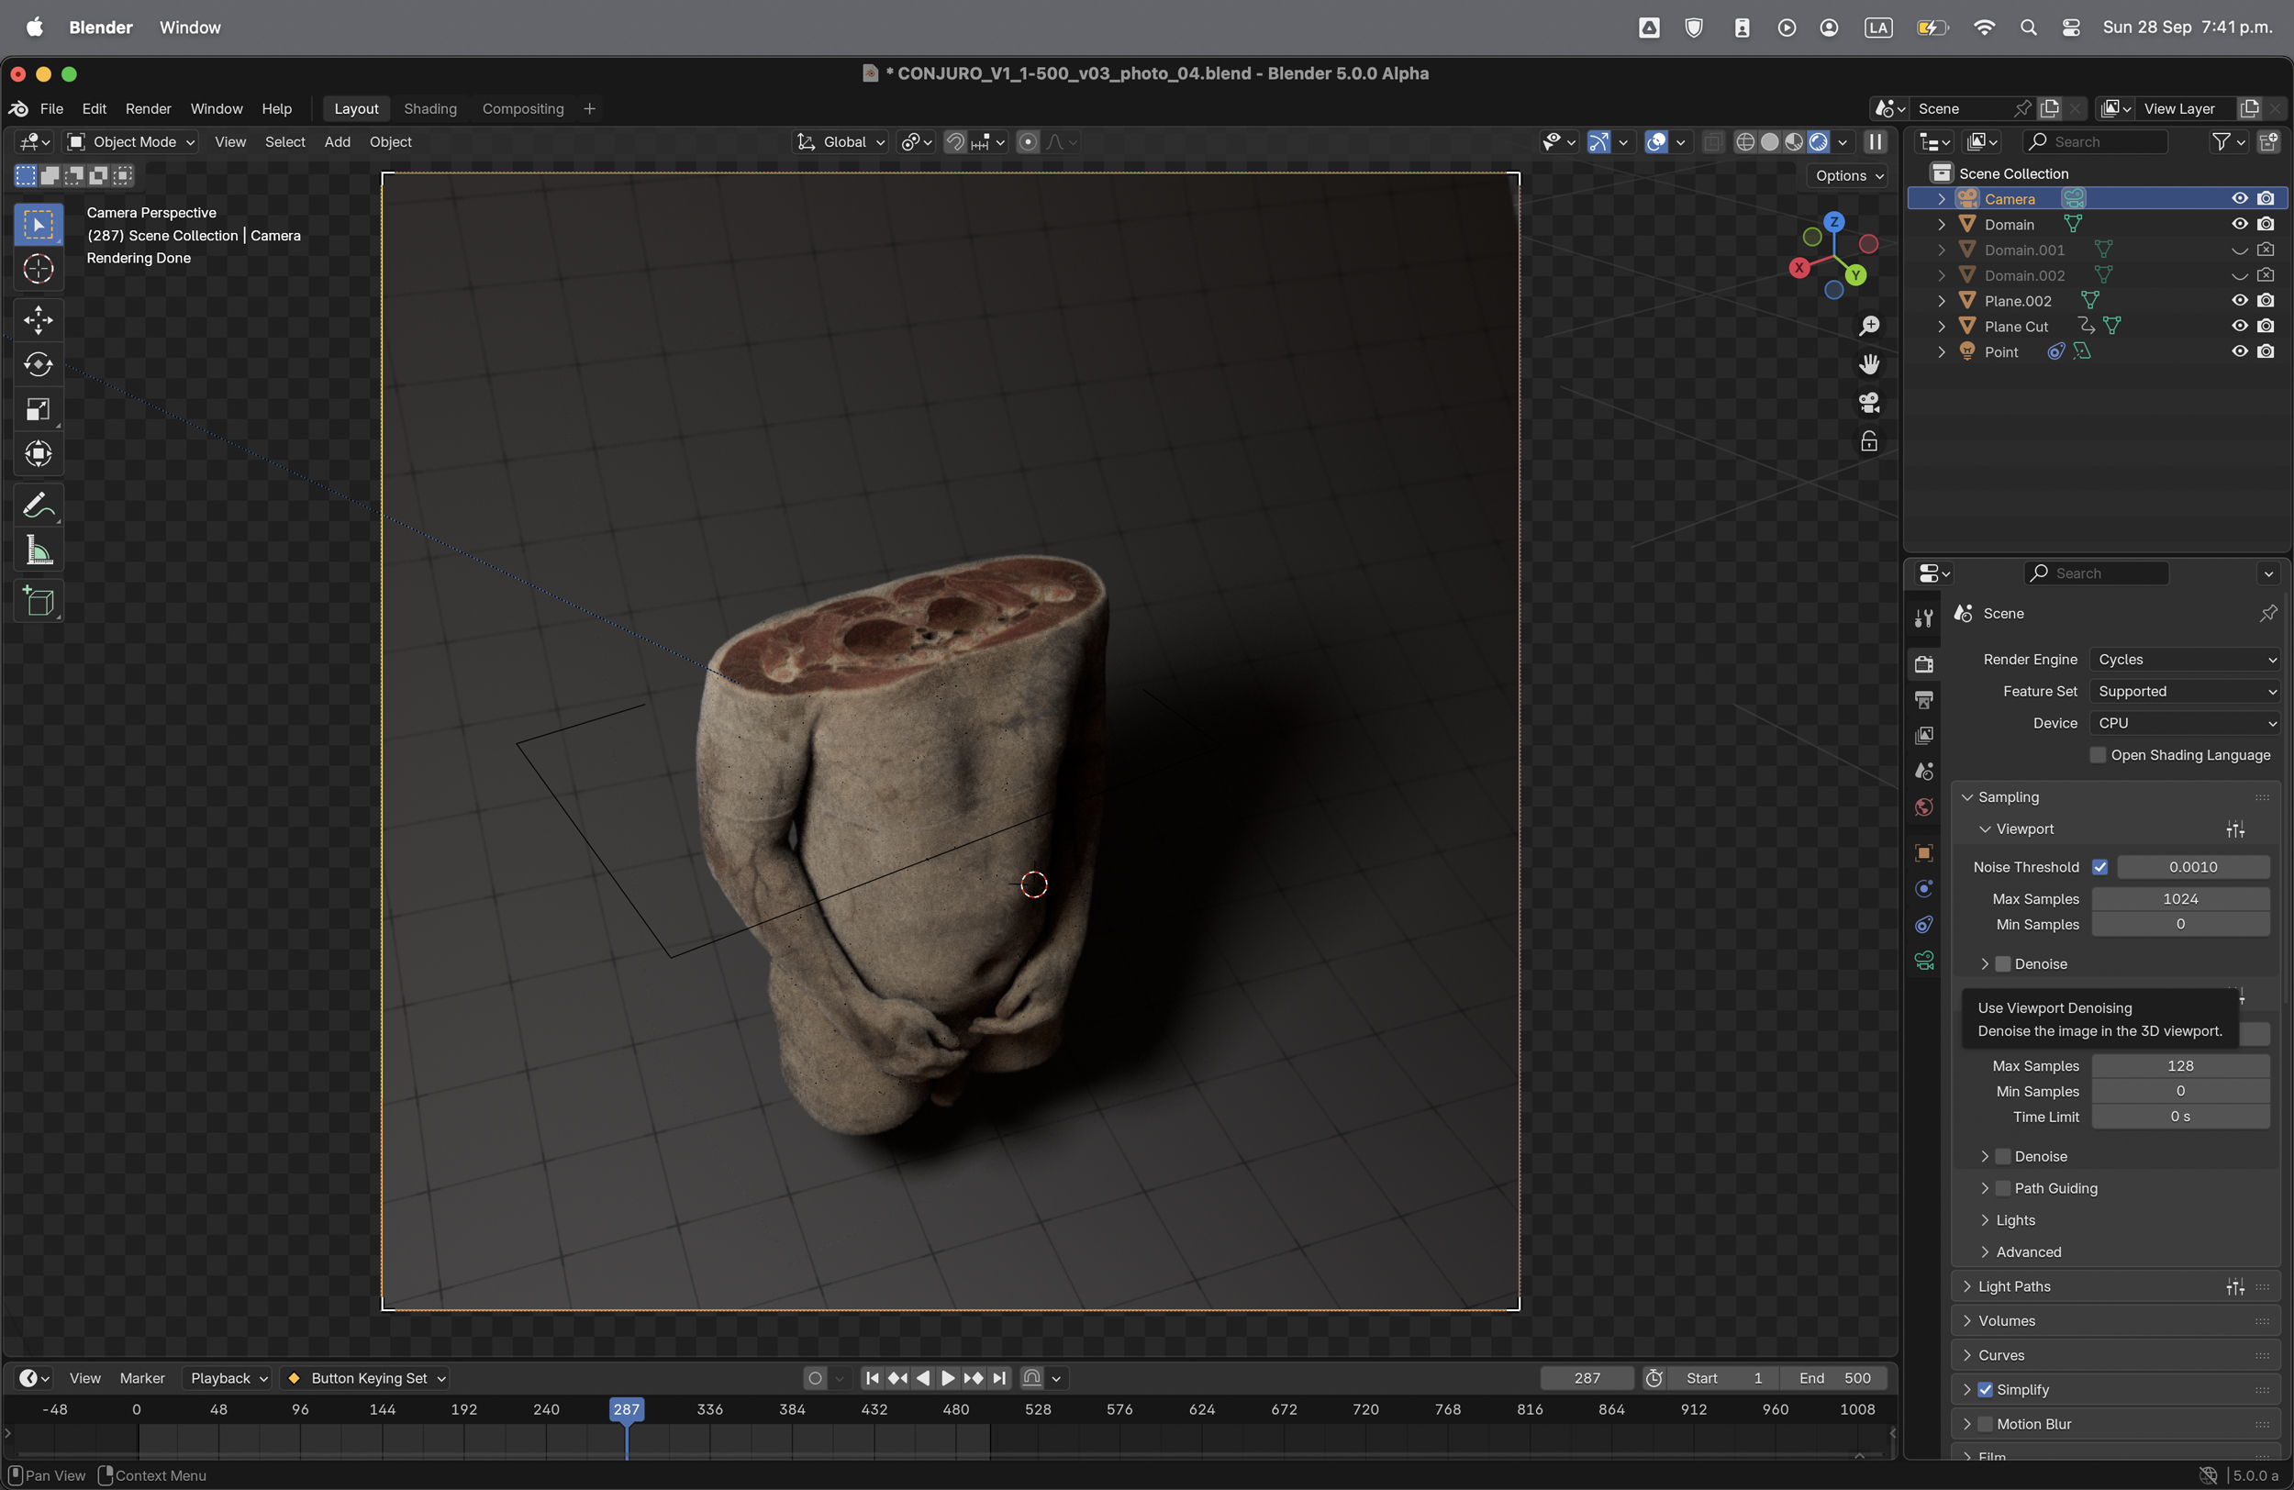Screen dimensions: 2294x1490
Task: Click the Add Cube tool
Action: [39, 601]
